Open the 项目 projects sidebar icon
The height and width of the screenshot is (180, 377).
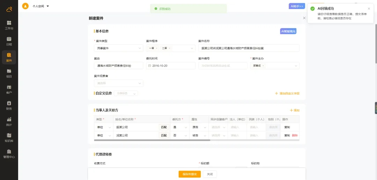point(9,73)
